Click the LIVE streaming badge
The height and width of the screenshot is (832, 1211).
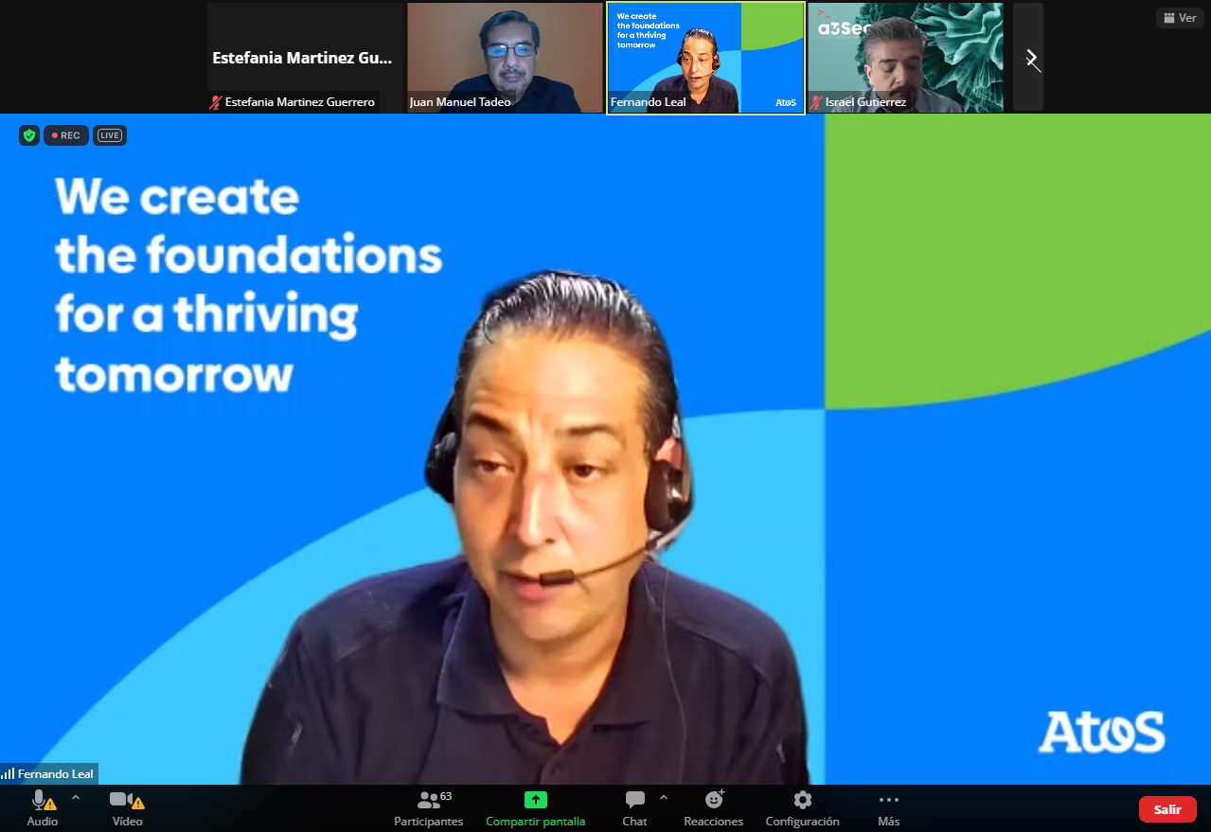[110, 135]
